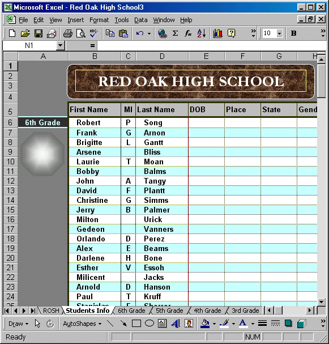
Task: Open the font size dropdown
Action: coord(279,33)
